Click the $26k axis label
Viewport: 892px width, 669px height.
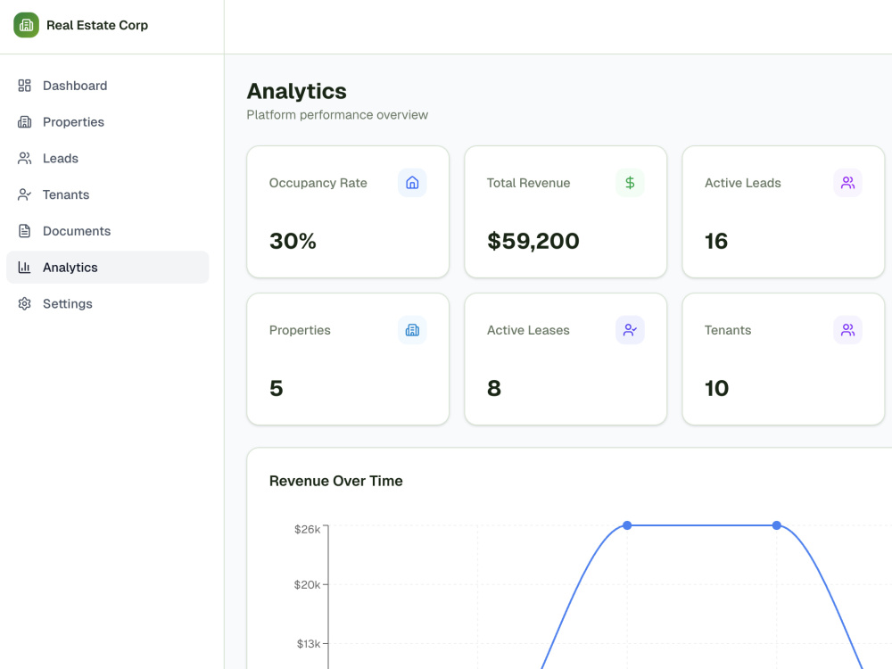(307, 530)
